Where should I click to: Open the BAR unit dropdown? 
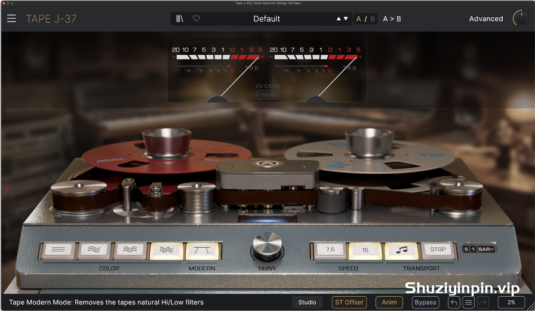486,250
